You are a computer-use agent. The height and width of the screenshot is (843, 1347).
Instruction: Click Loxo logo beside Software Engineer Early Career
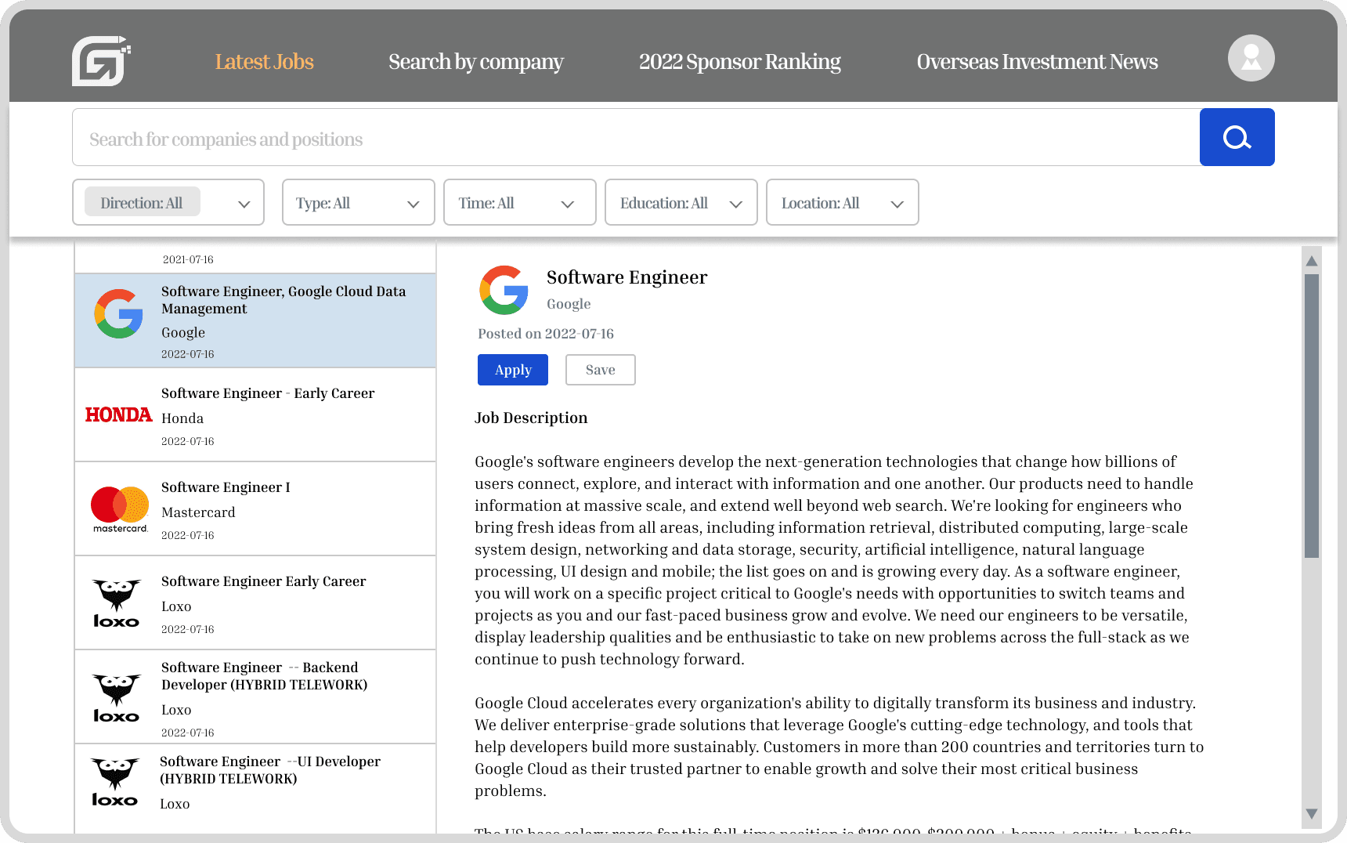(x=117, y=603)
